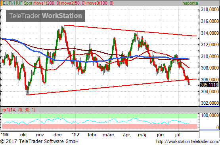Click the pink RSI oversold band
This screenshot has height=145, width=220.
point(99,126)
